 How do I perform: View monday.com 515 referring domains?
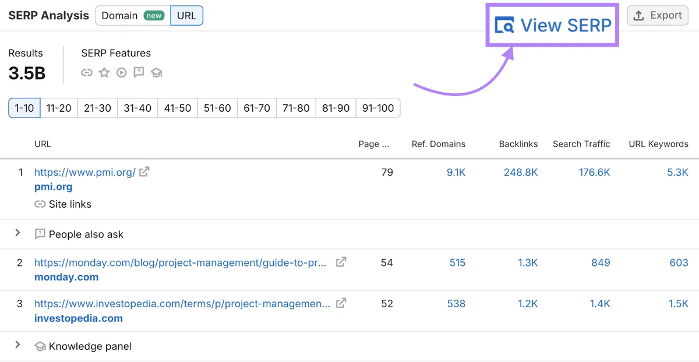tap(457, 263)
